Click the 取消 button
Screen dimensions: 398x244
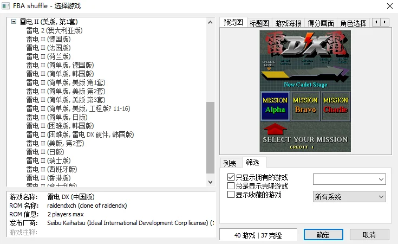(369, 235)
